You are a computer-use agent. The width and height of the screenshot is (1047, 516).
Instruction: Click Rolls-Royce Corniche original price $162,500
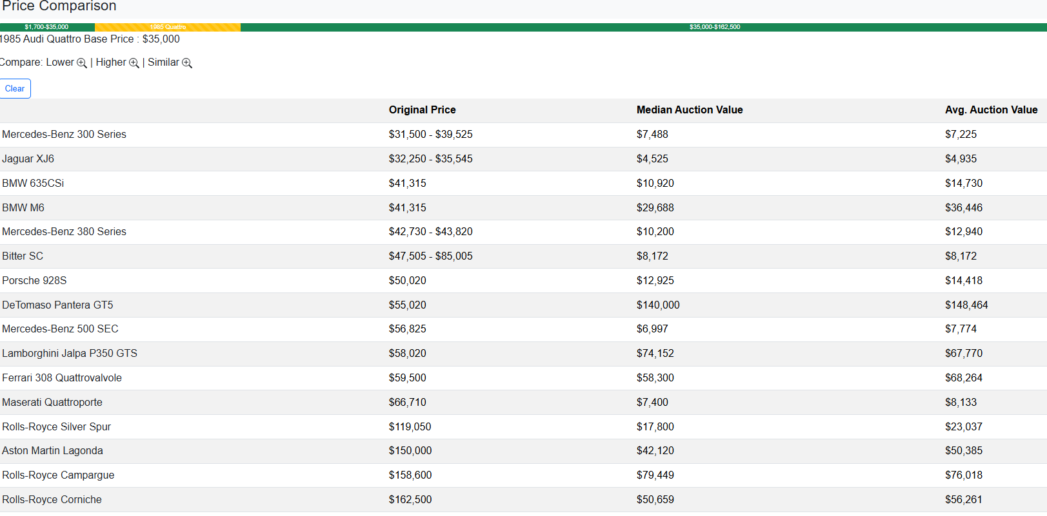pyautogui.click(x=410, y=500)
